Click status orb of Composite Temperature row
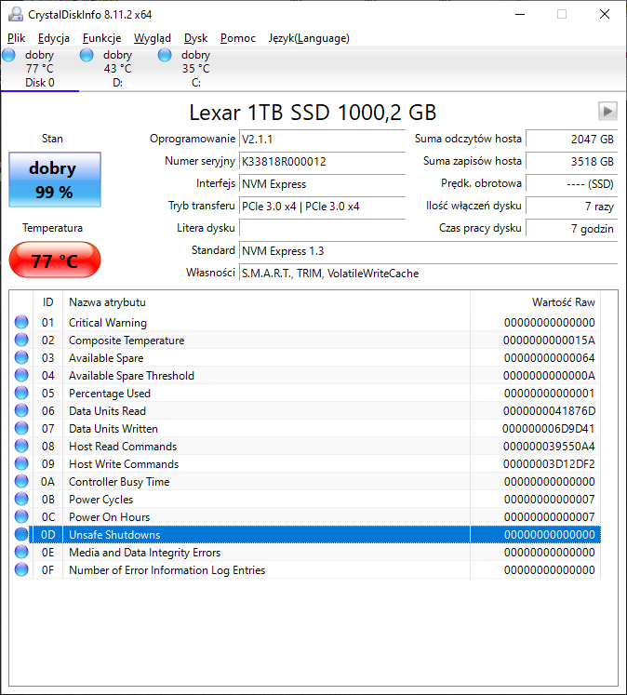627x695 pixels. tap(21, 340)
